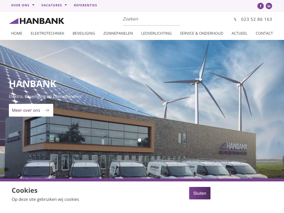Click the Sluiten cookies button
The height and width of the screenshot is (213, 284).
200,193
